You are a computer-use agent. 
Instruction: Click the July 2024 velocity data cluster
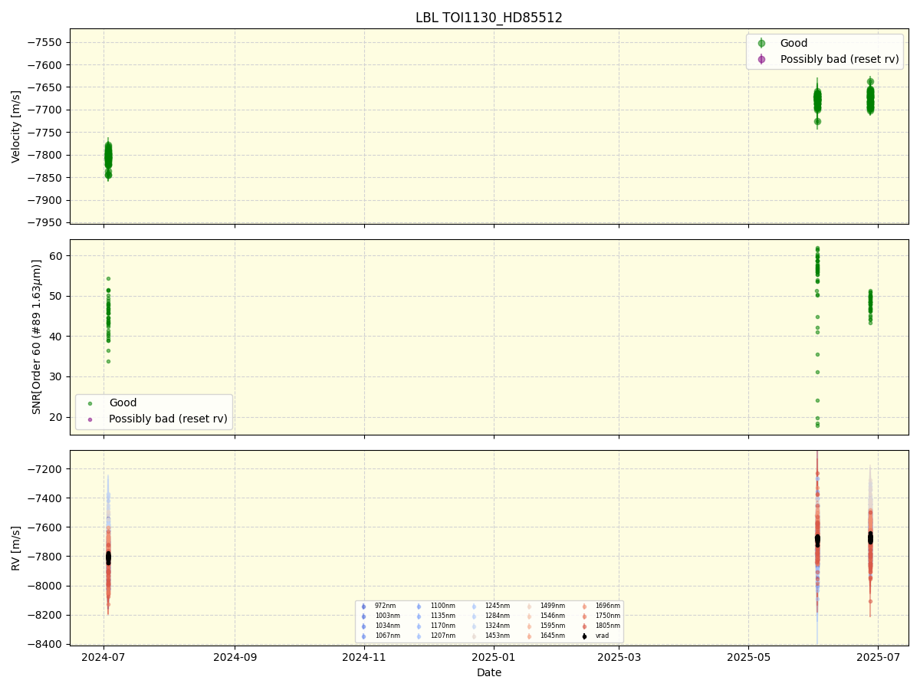click(x=108, y=159)
